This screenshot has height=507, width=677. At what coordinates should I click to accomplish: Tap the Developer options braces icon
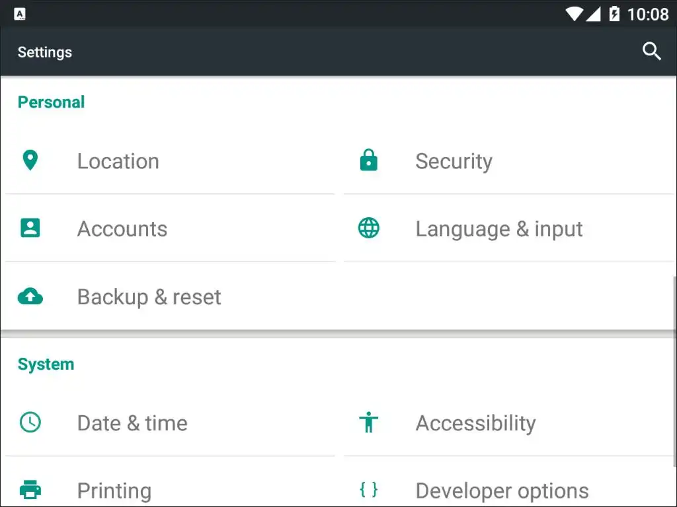[369, 489]
